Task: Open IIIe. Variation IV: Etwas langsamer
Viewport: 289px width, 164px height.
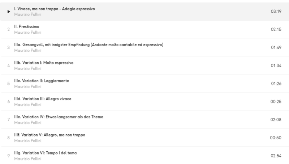Action: click(x=59, y=117)
